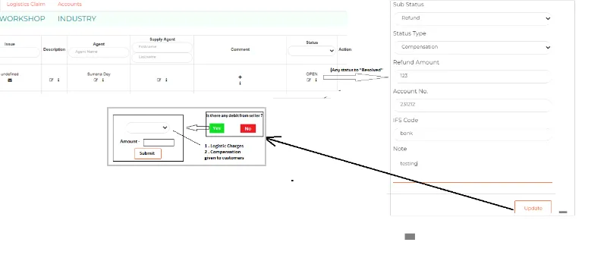This screenshot has height=280, width=607.
Task: Click the Update button
Action: [x=533, y=208]
